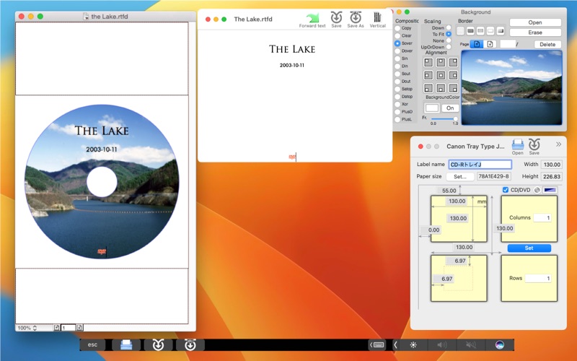577x361 pixels.
Task: Click the page number field in label window
Action: click(x=68, y=328)
